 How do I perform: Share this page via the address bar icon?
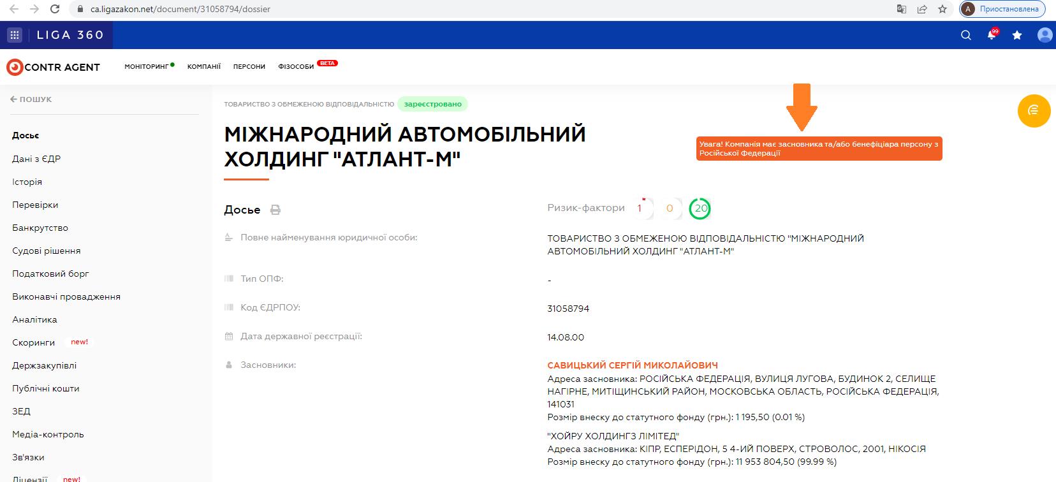pos(922,10)
